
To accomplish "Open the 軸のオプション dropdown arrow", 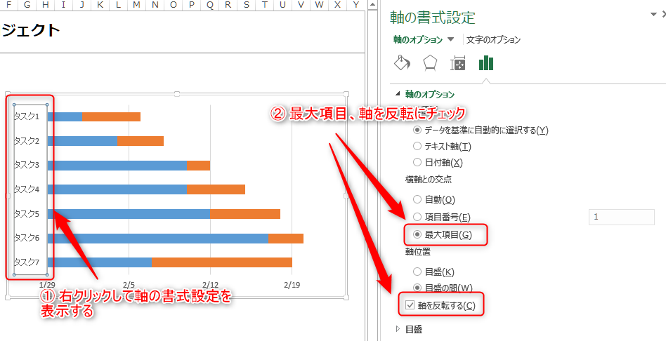I will pyautogui.click(x=451, y=40).
